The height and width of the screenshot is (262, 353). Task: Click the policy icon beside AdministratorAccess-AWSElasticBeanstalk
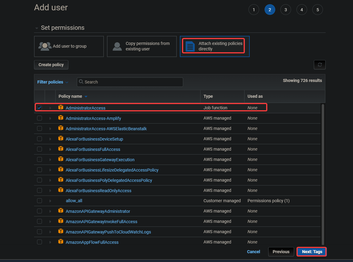(x=60, y=128)
